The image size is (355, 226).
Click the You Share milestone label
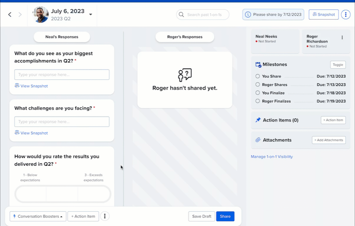click(x=272, y=76)
